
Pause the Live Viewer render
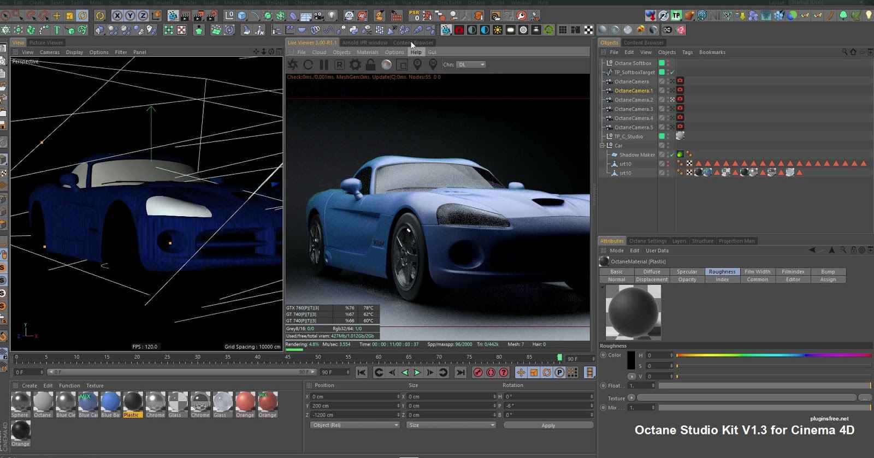click(324, 65)
